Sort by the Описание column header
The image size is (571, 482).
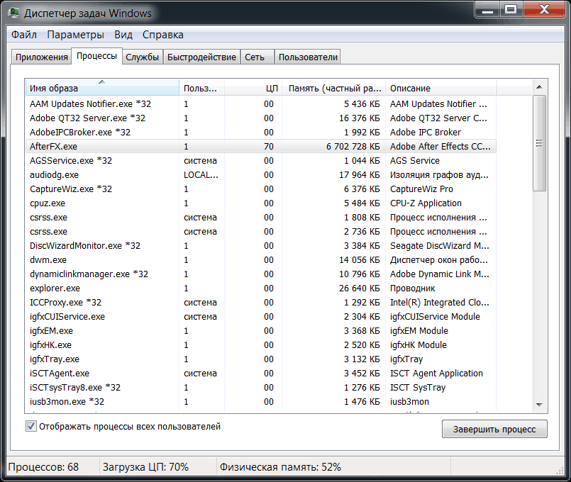pos(440,88)
